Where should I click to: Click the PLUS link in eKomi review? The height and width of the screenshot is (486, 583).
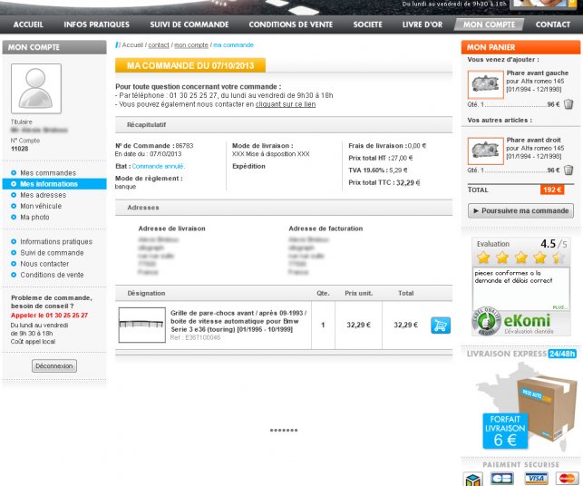[560, 307]
